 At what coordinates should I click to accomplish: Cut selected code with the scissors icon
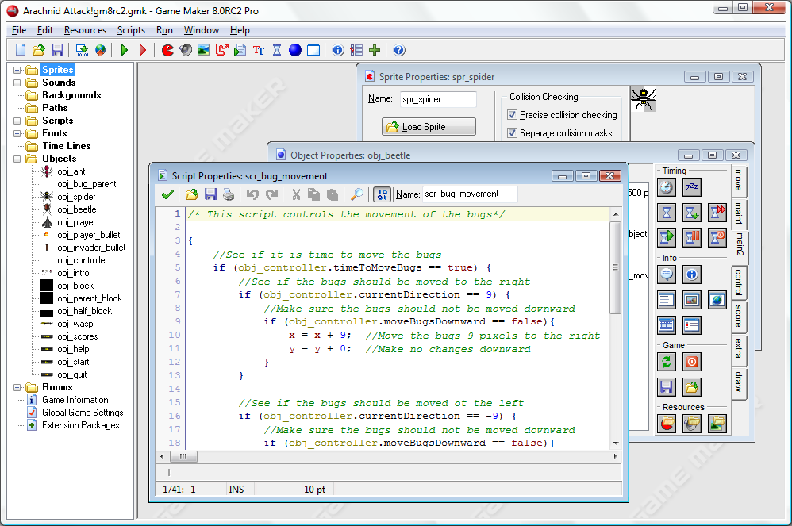pos(296,194)
